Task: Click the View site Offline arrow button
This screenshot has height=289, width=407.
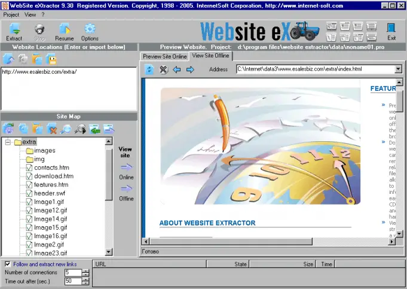Action: click(x=126, y=188)
